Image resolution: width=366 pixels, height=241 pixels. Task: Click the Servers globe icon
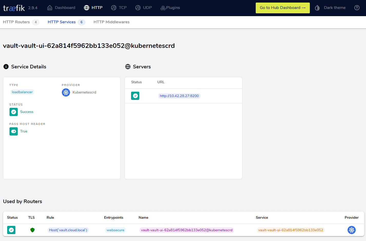tap(128, 67)
